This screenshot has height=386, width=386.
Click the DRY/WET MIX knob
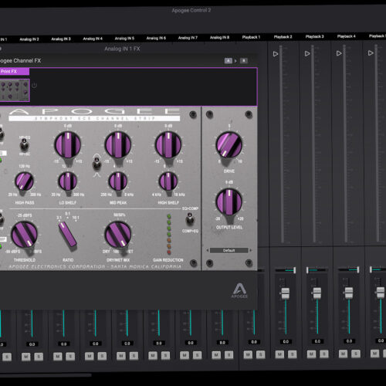(118, 235)
